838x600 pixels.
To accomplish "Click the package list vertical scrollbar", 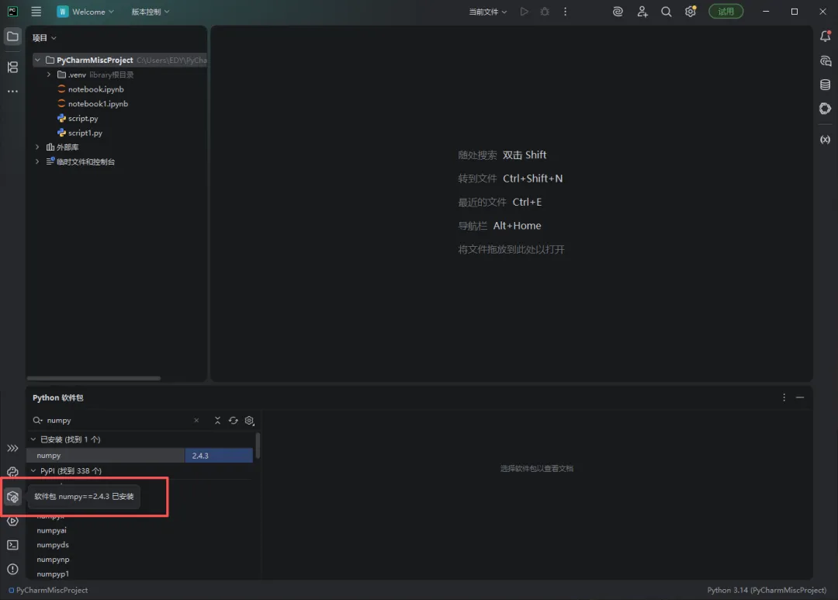I will tap(258, 446).
